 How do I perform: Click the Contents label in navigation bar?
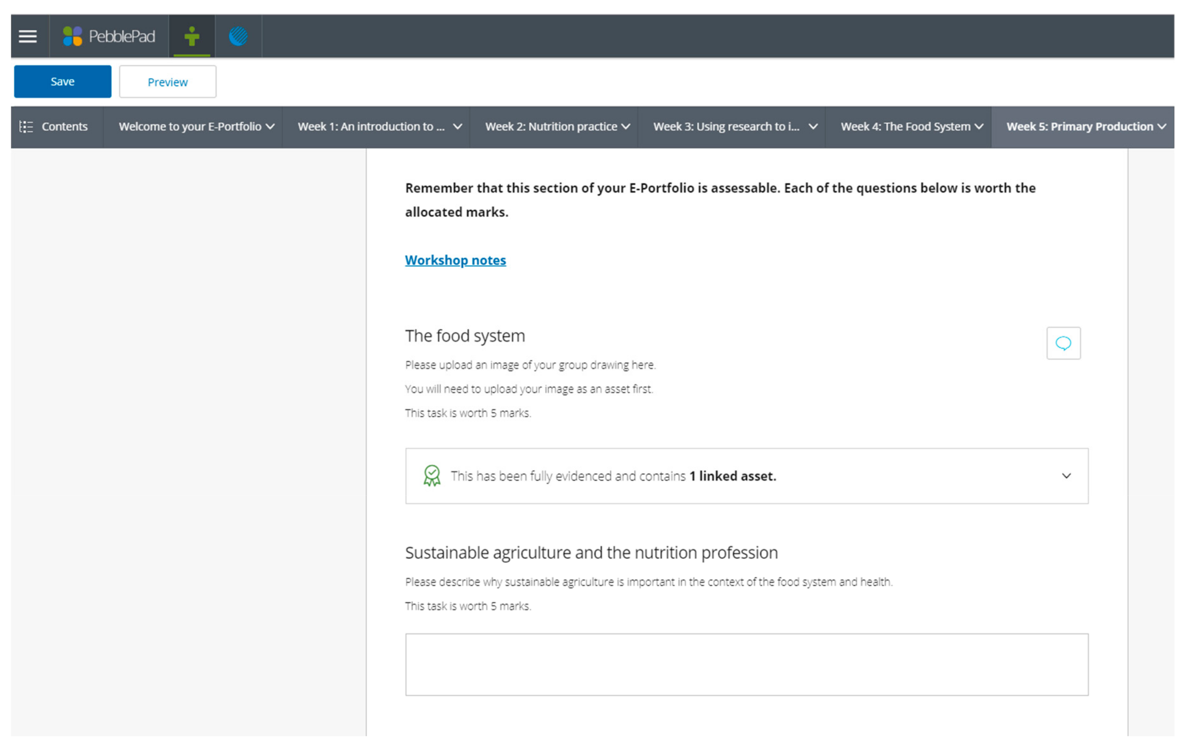64,127
